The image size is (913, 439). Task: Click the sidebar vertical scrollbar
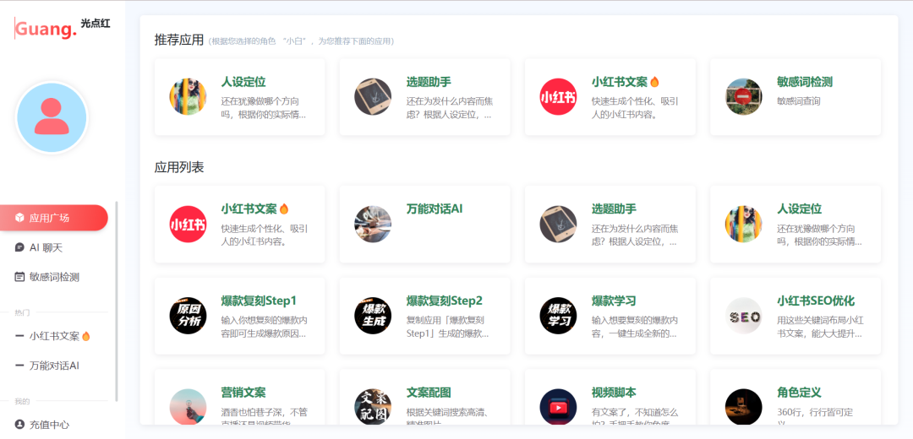coord(117,301)
